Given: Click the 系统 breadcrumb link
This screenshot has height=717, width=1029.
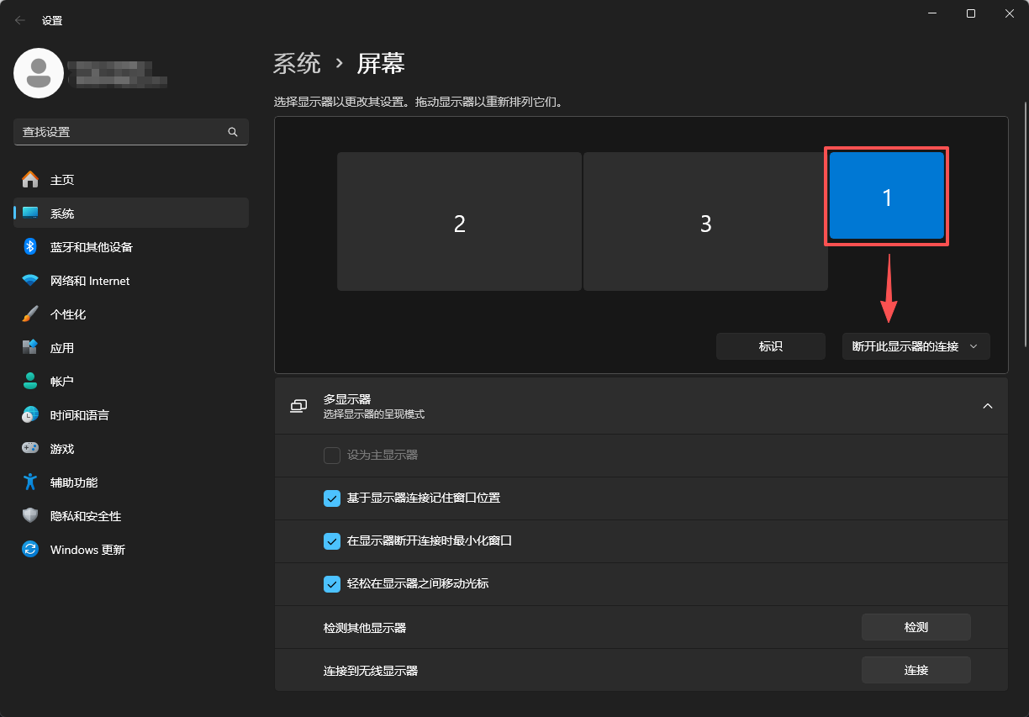Looking at the screenshot, I should (297, 63).
